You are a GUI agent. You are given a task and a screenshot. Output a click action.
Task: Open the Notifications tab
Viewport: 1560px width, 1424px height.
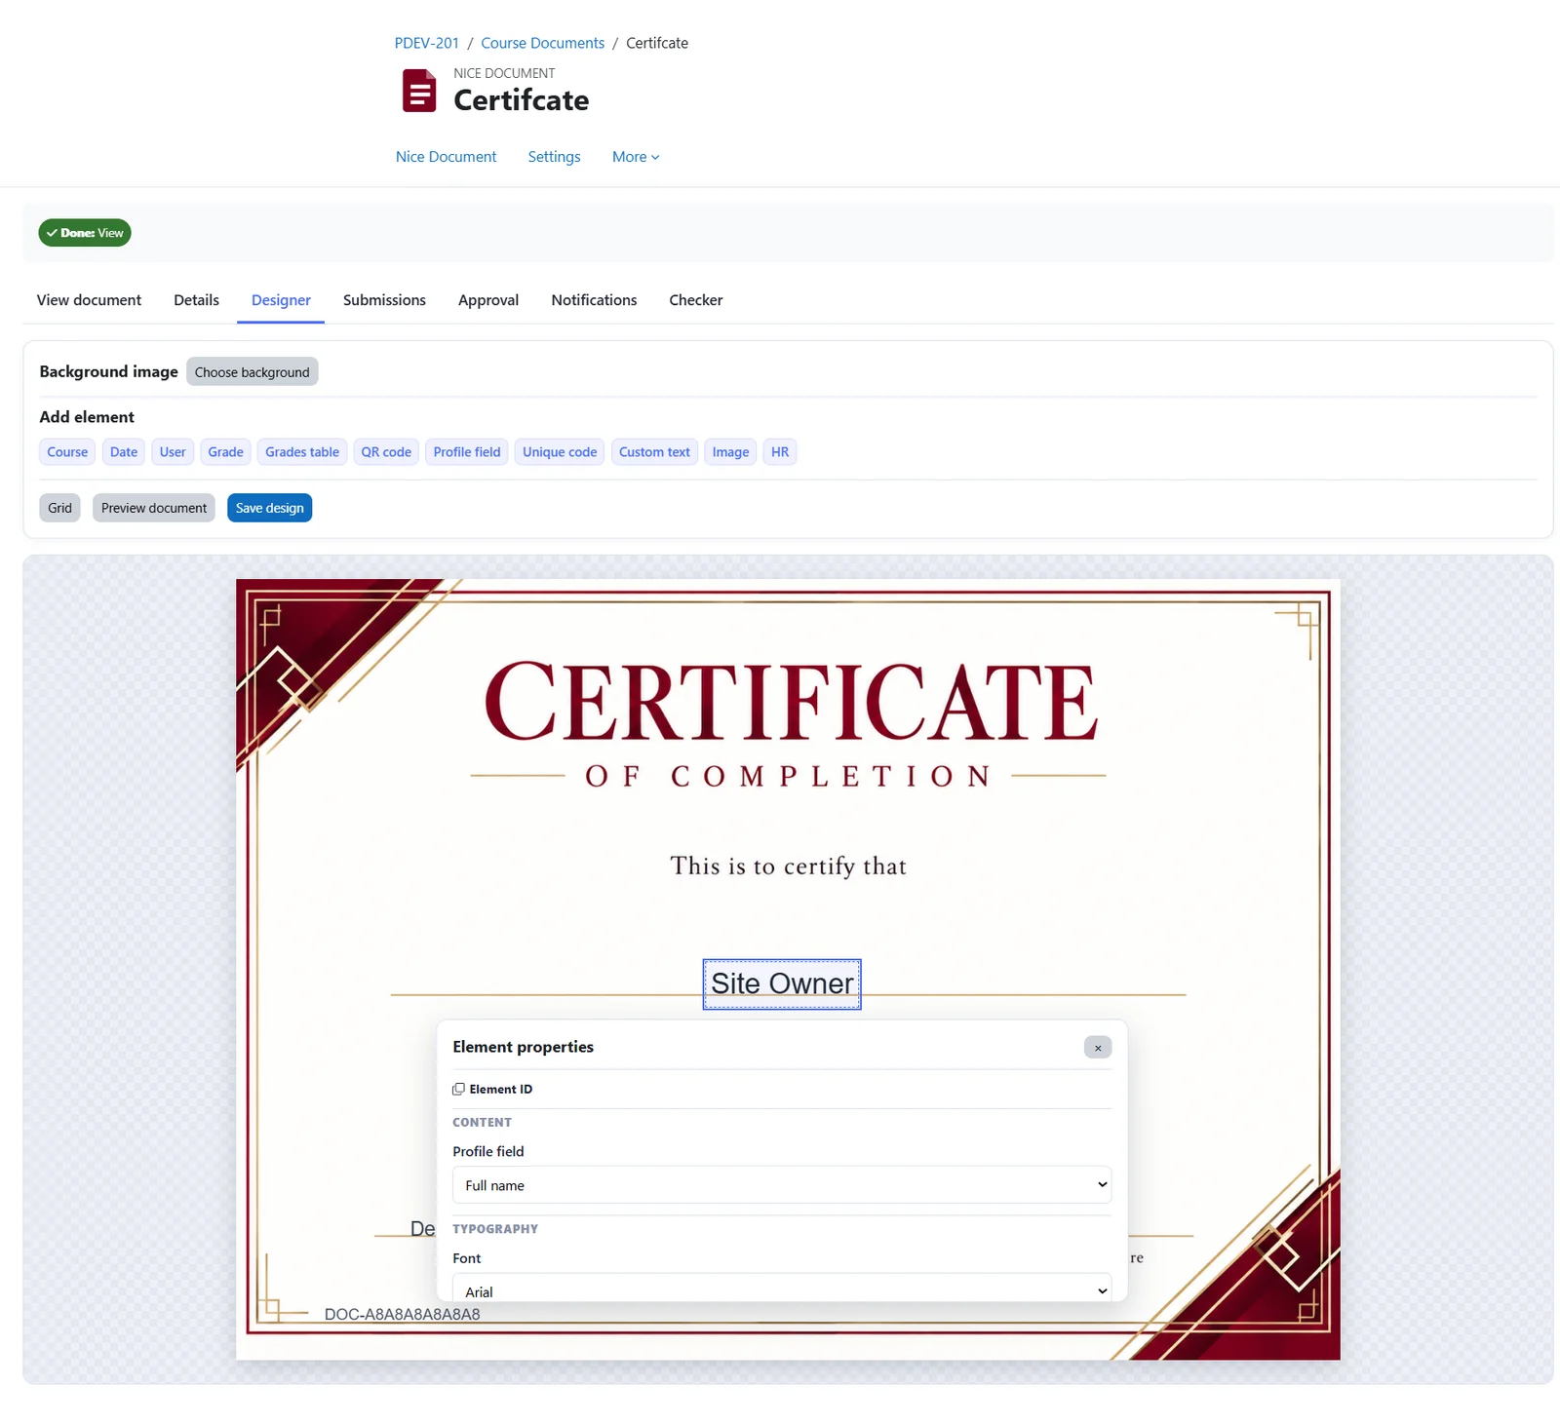click(594, 300)
